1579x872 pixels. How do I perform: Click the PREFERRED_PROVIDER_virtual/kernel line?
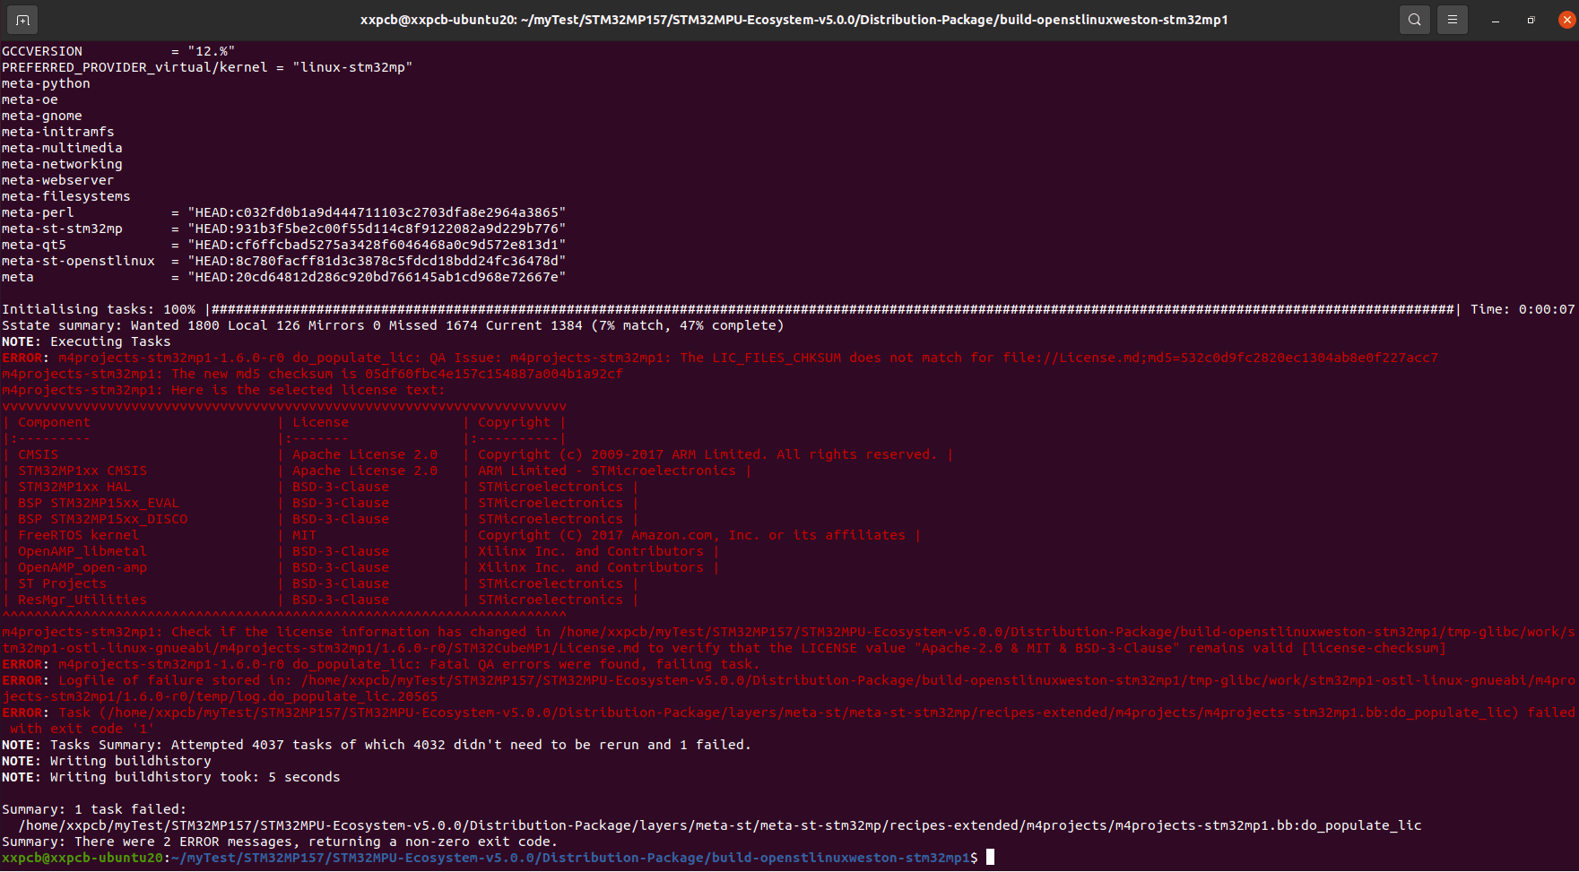(206, 66)
